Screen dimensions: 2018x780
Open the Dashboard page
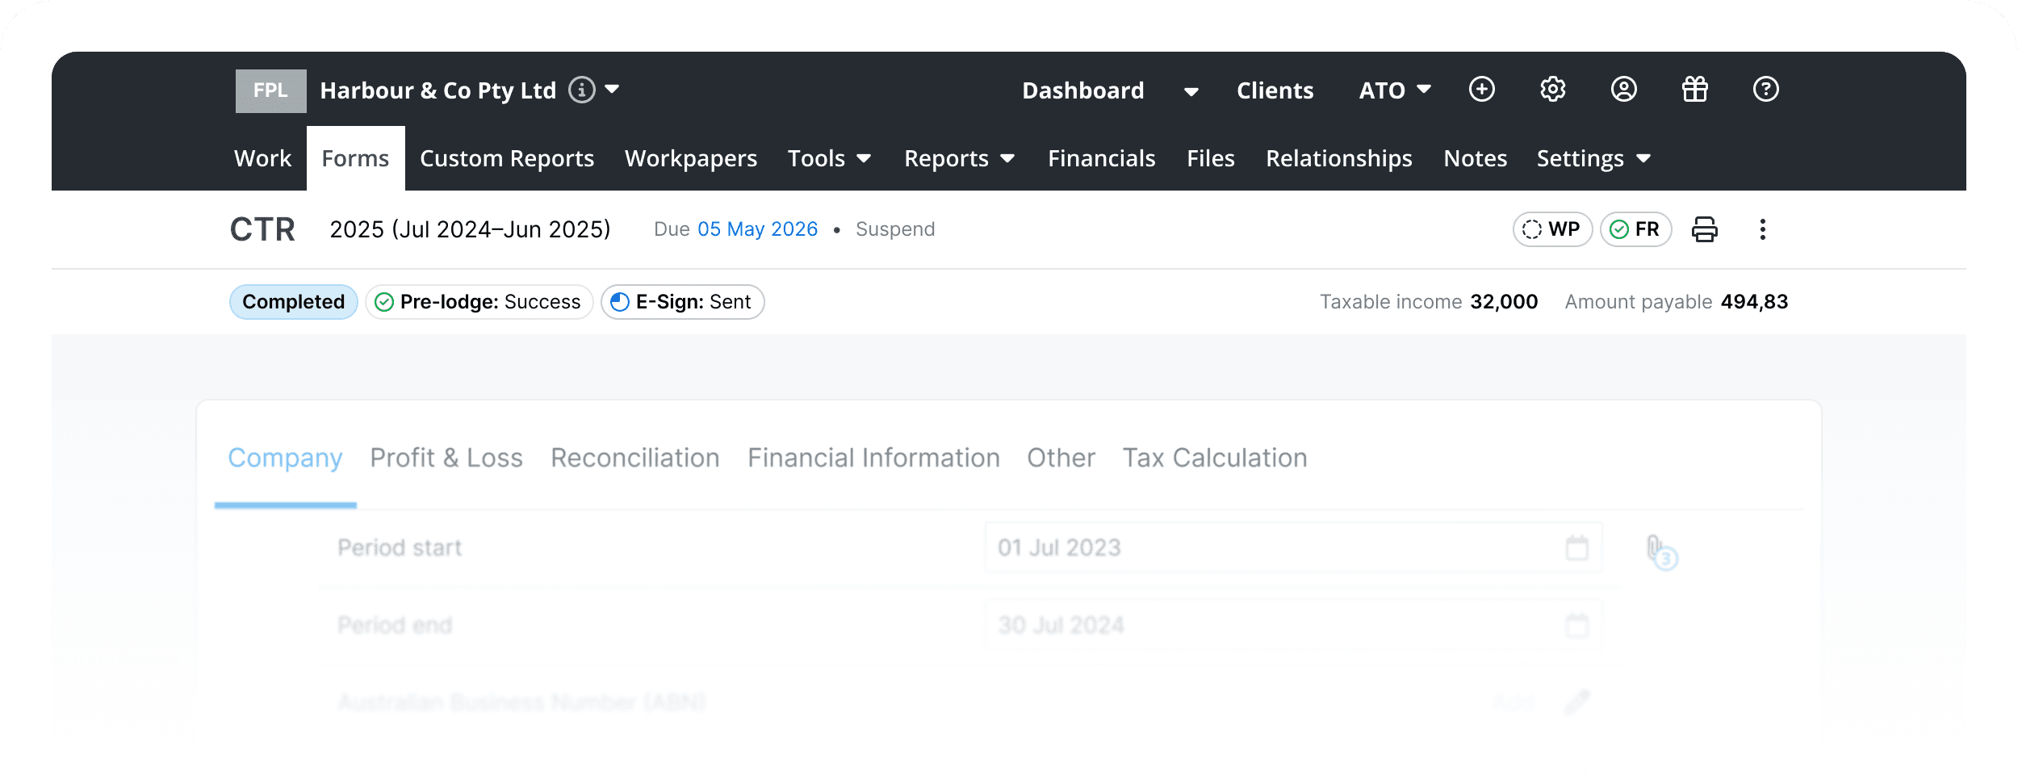[x=1082, y=90]
